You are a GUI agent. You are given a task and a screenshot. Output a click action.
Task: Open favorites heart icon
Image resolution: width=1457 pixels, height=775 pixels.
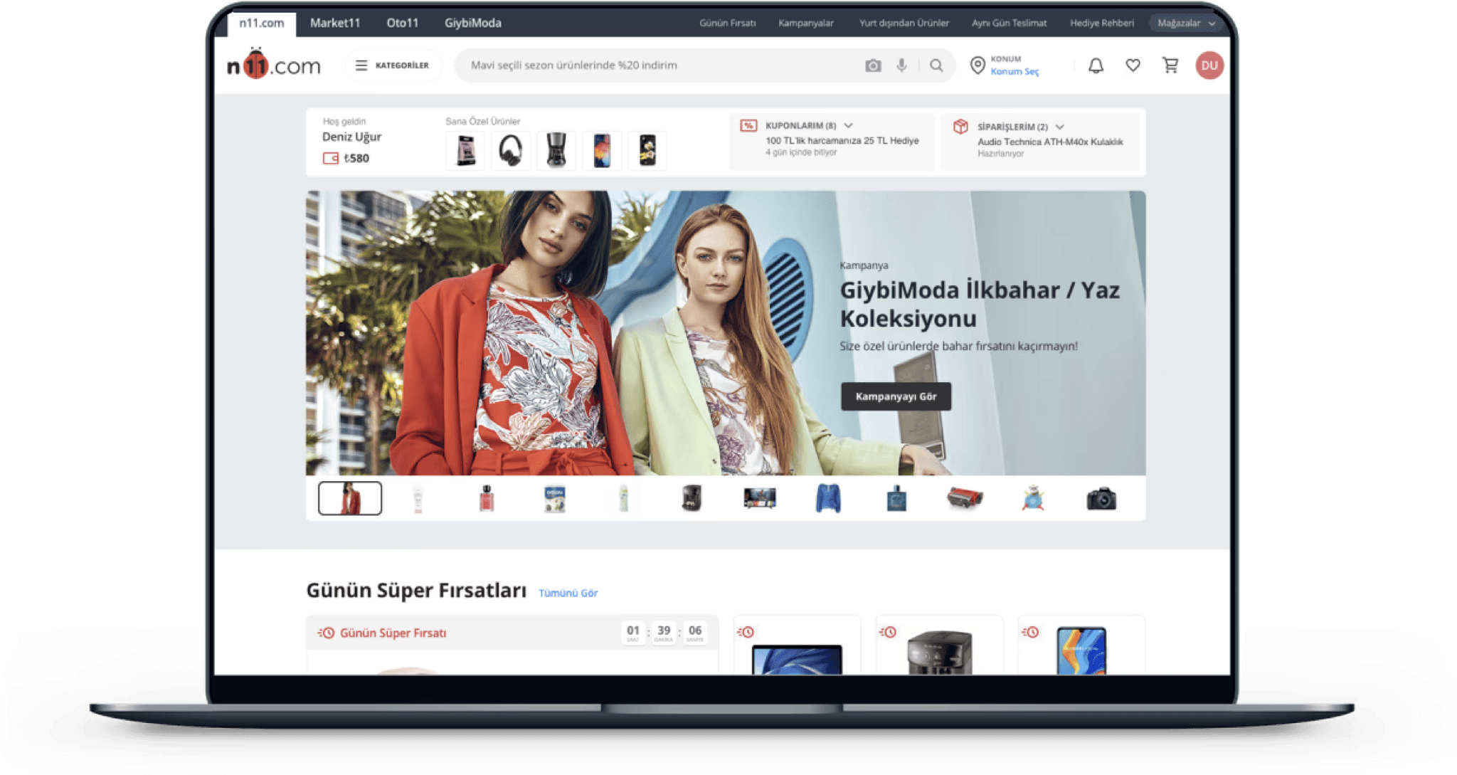(1133, 65)
